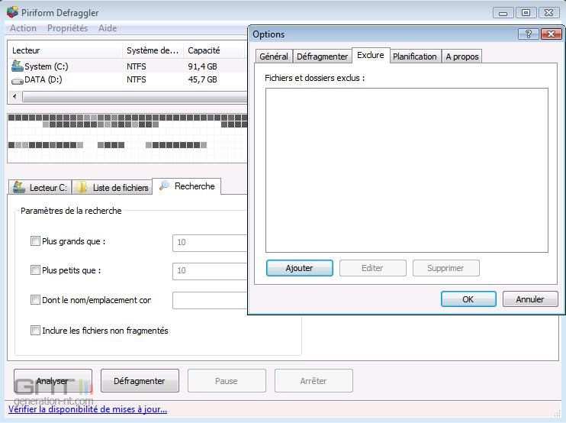
Task: Click the help question mark in Options dialog
Action: [529, 34]
